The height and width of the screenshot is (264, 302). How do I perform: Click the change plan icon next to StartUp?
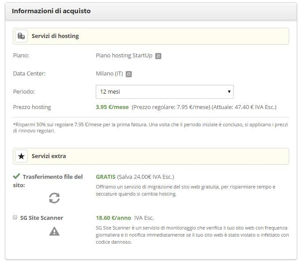pyautogui.click(x=158, y=56)
